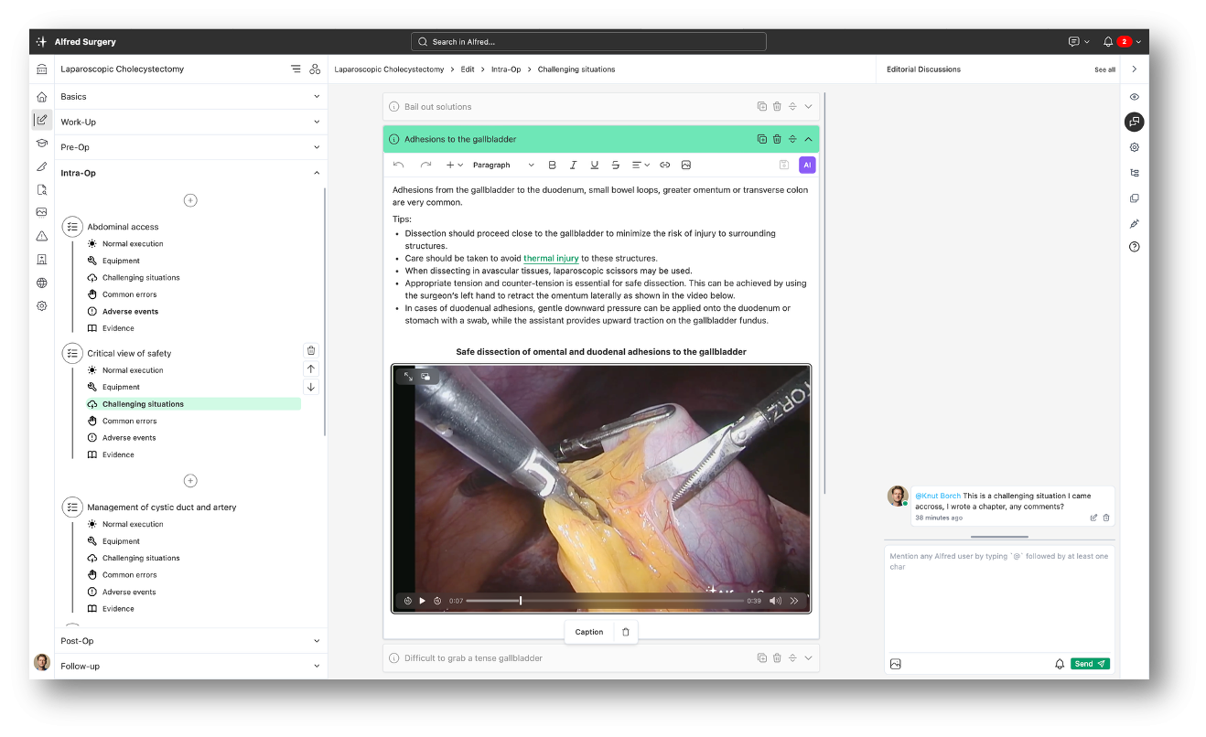This screenshot has width=1206, height=737.
Task: Mute the video with the volume icon
Action: pyautogui.click(x=776, y=601)
